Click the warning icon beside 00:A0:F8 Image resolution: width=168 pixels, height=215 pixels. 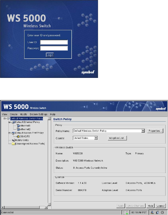[x=18, y=137]
